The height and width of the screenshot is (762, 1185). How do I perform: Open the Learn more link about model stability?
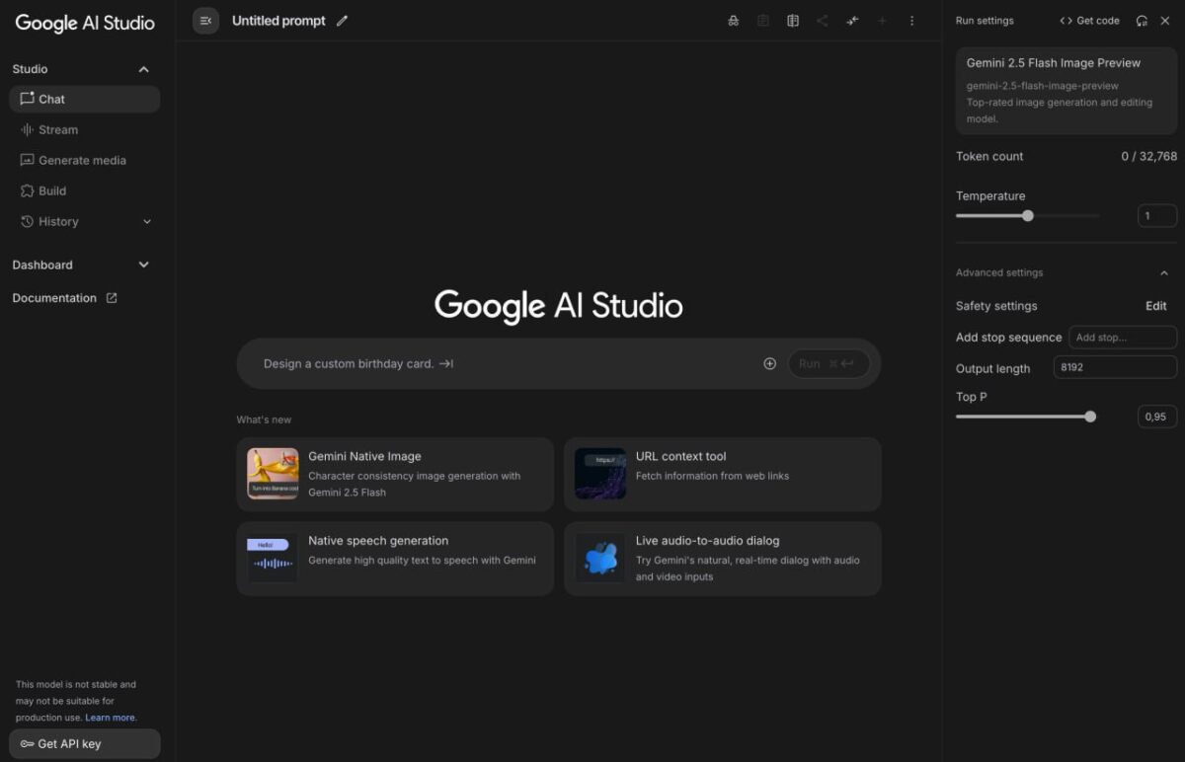point(111,718)
